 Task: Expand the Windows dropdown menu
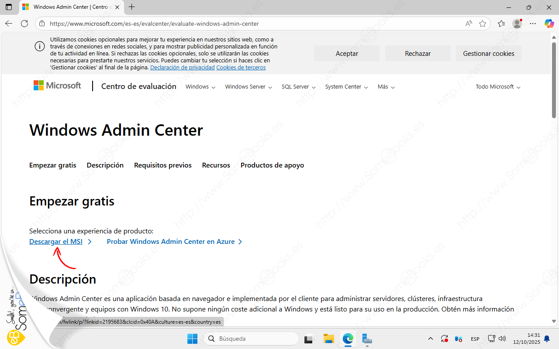[x=200, y=87]
